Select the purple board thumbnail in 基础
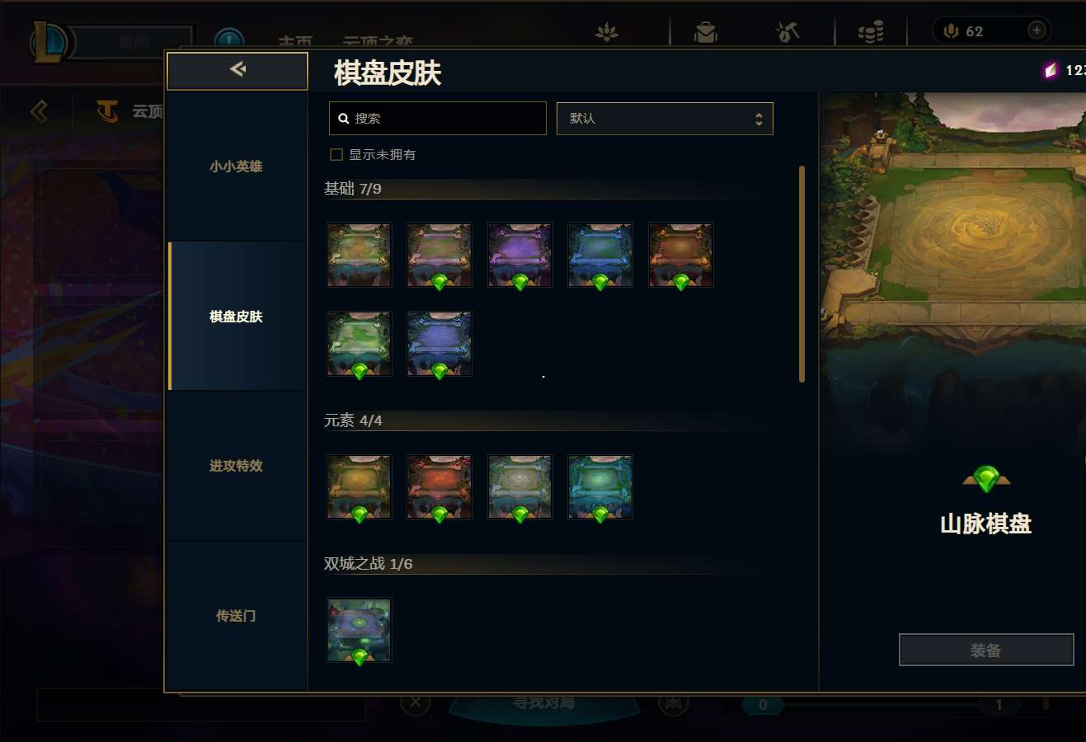Screen dimensions: 1086x742 point(519,255)
